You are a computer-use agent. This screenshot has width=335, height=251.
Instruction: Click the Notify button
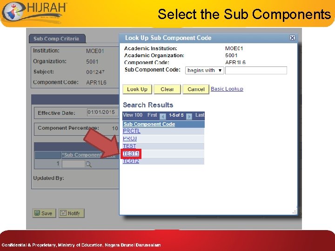tap(71, 213)
